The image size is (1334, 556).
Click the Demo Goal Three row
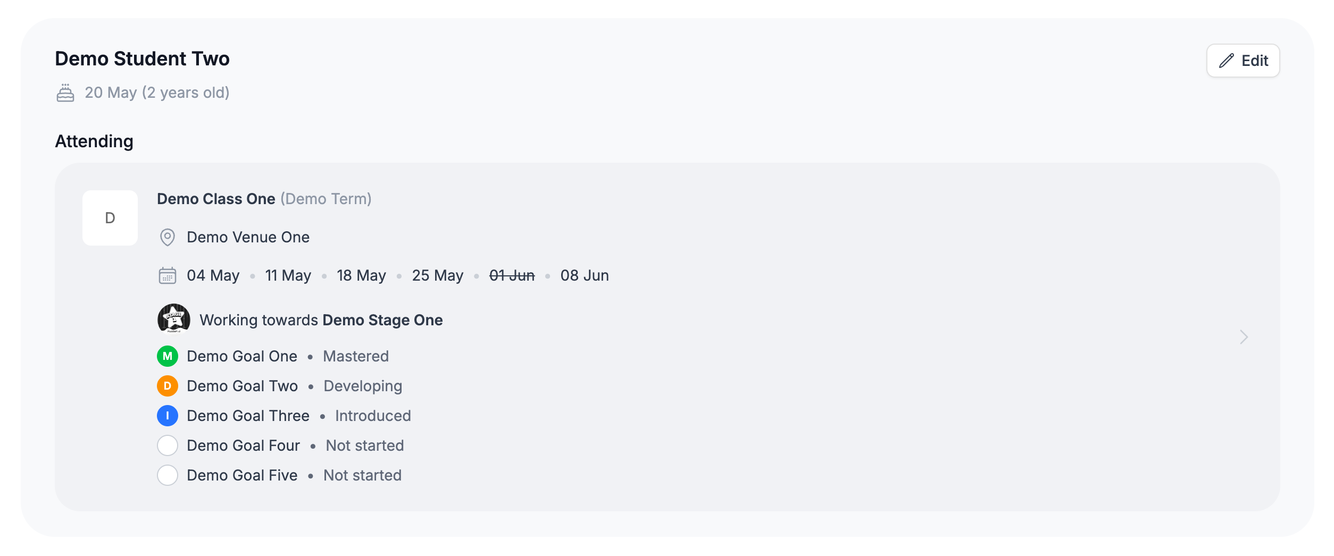pos(284,416)
